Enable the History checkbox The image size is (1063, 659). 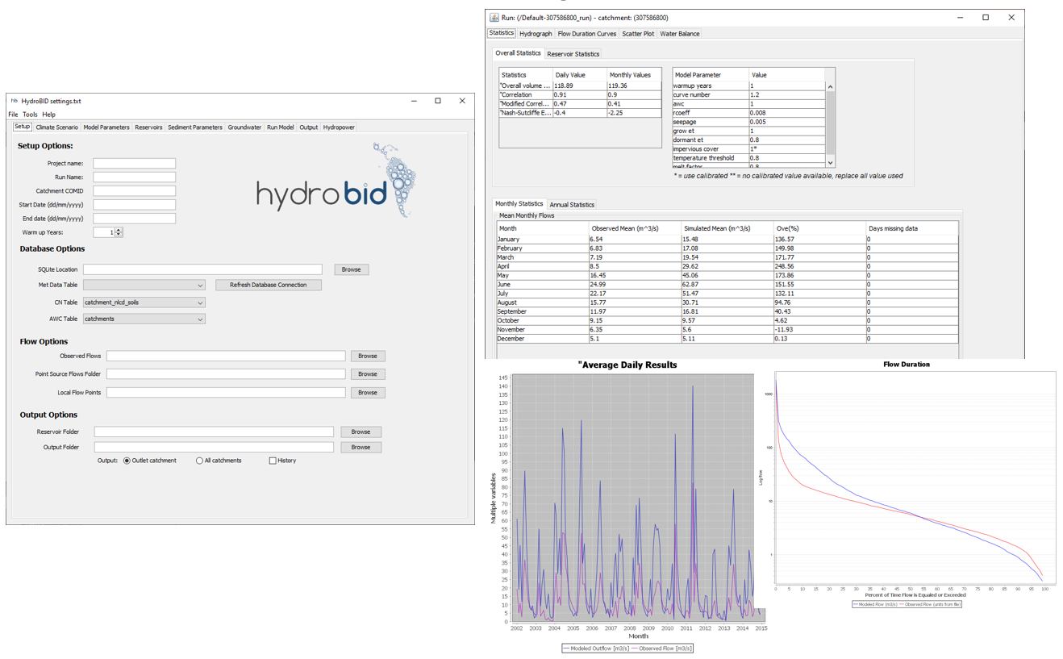coord(273,461)
